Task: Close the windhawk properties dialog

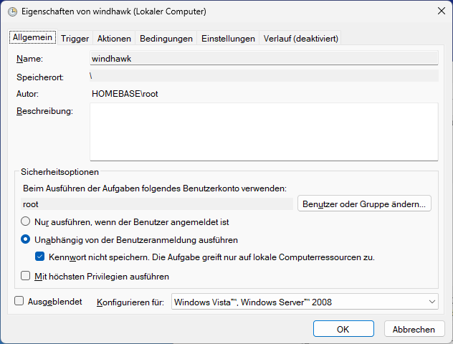Action: pos(441,11)
